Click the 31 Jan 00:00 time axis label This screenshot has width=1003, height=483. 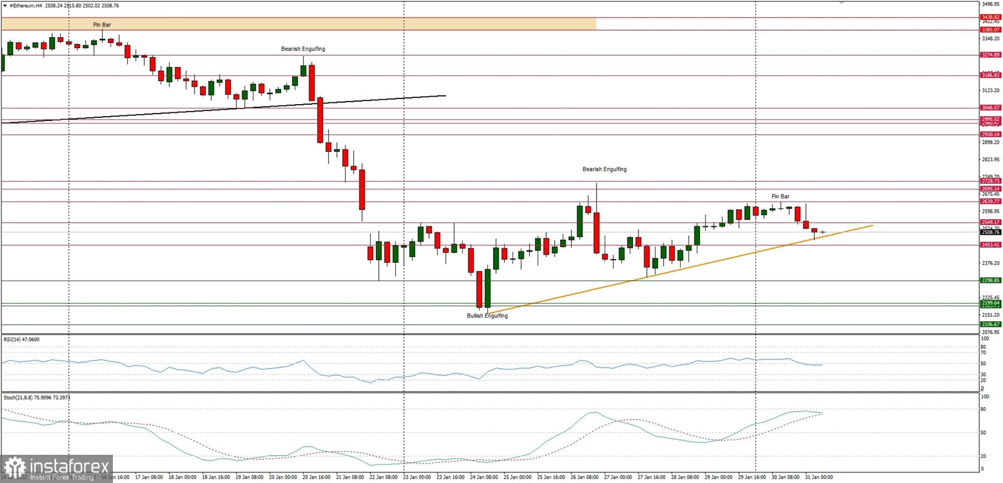(819, 477)
